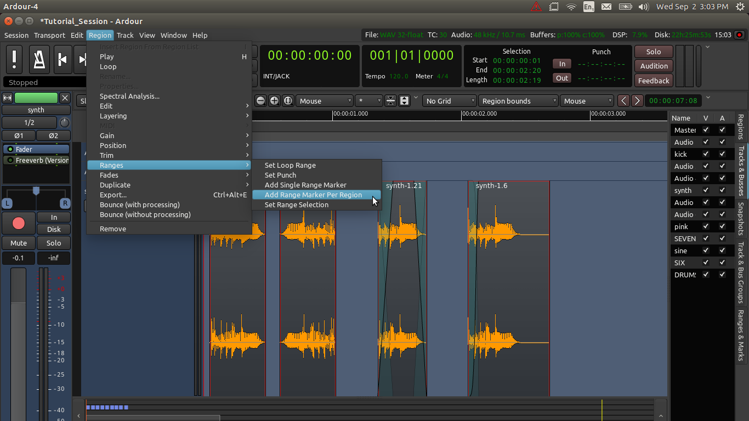Toggle Punch Out button
The width and height of the screenshot is (749, 421).
pyautogui.click(x=562, y=78)
